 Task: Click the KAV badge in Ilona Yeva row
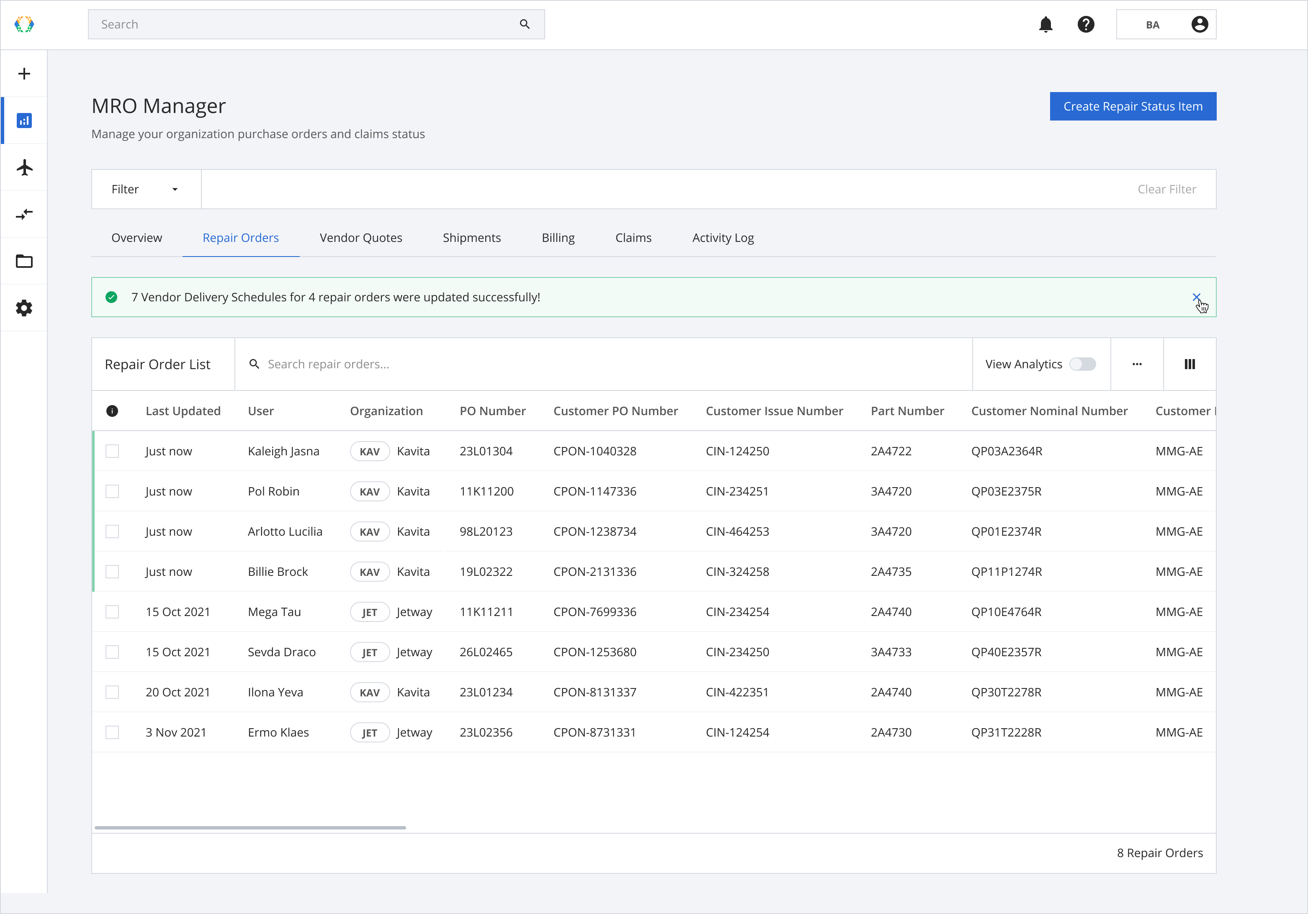370,693
